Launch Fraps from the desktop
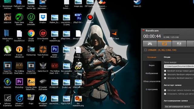 (x=31, y=99)
